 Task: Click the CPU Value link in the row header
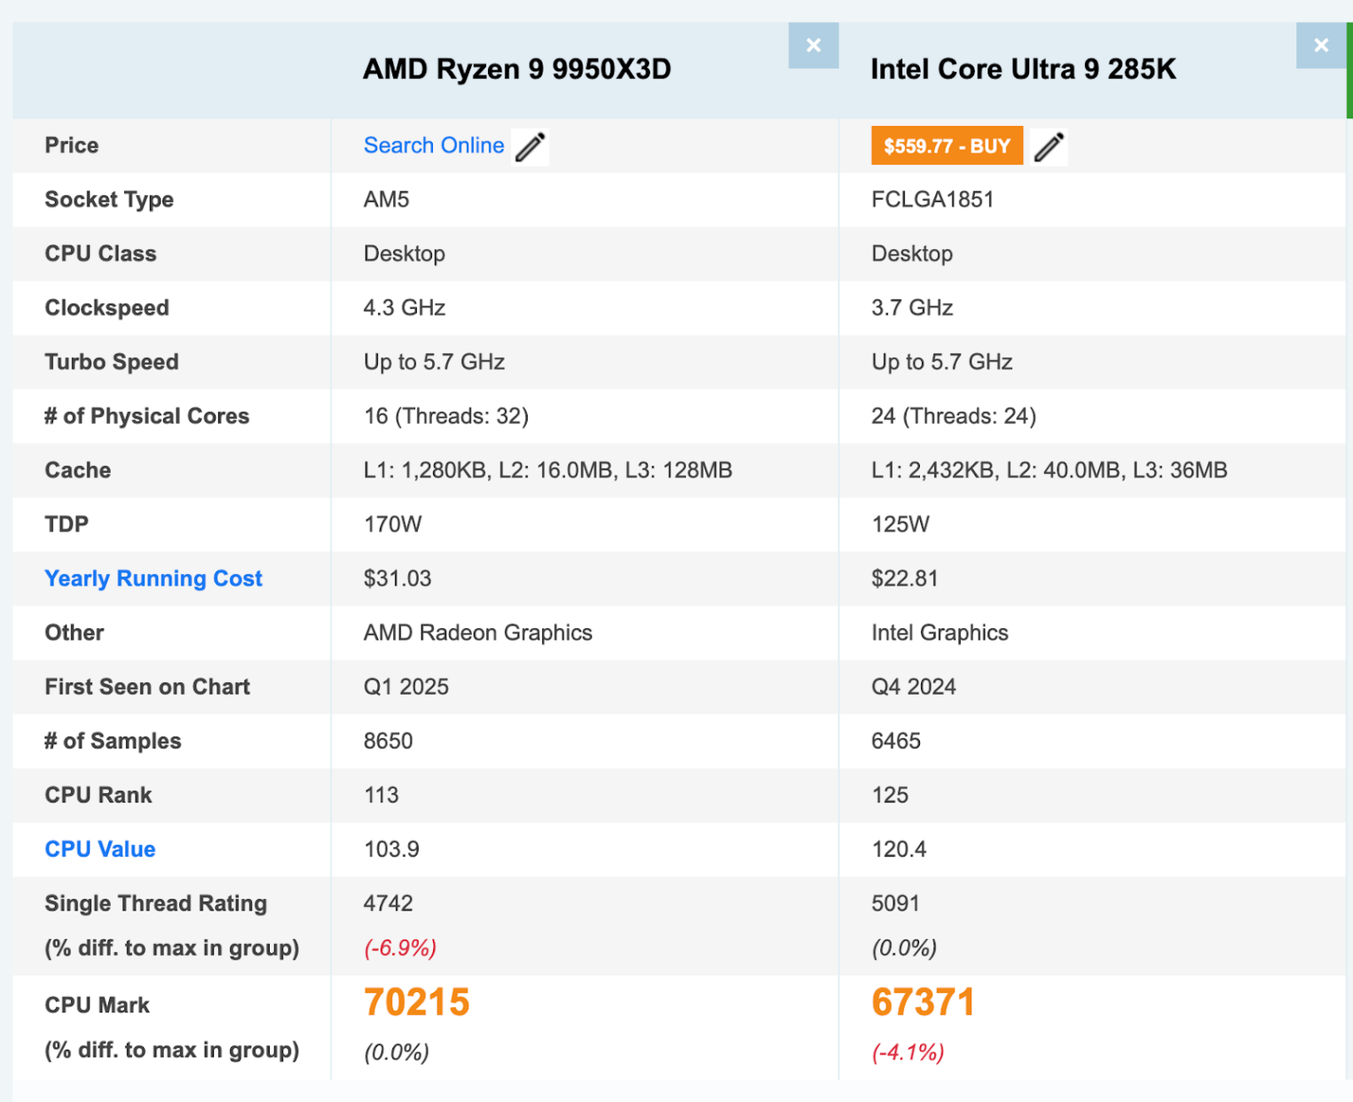pos(99,849)
